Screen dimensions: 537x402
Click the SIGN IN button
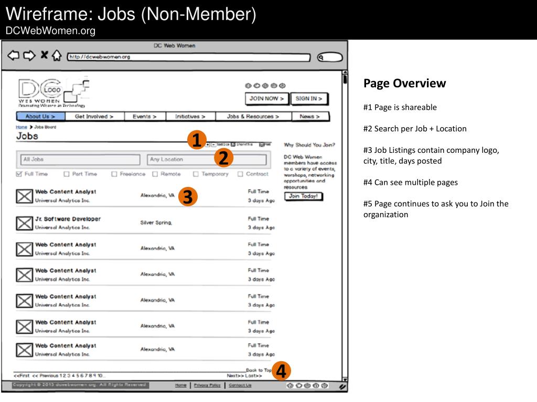pyautogui.click(x=309, y=98)
